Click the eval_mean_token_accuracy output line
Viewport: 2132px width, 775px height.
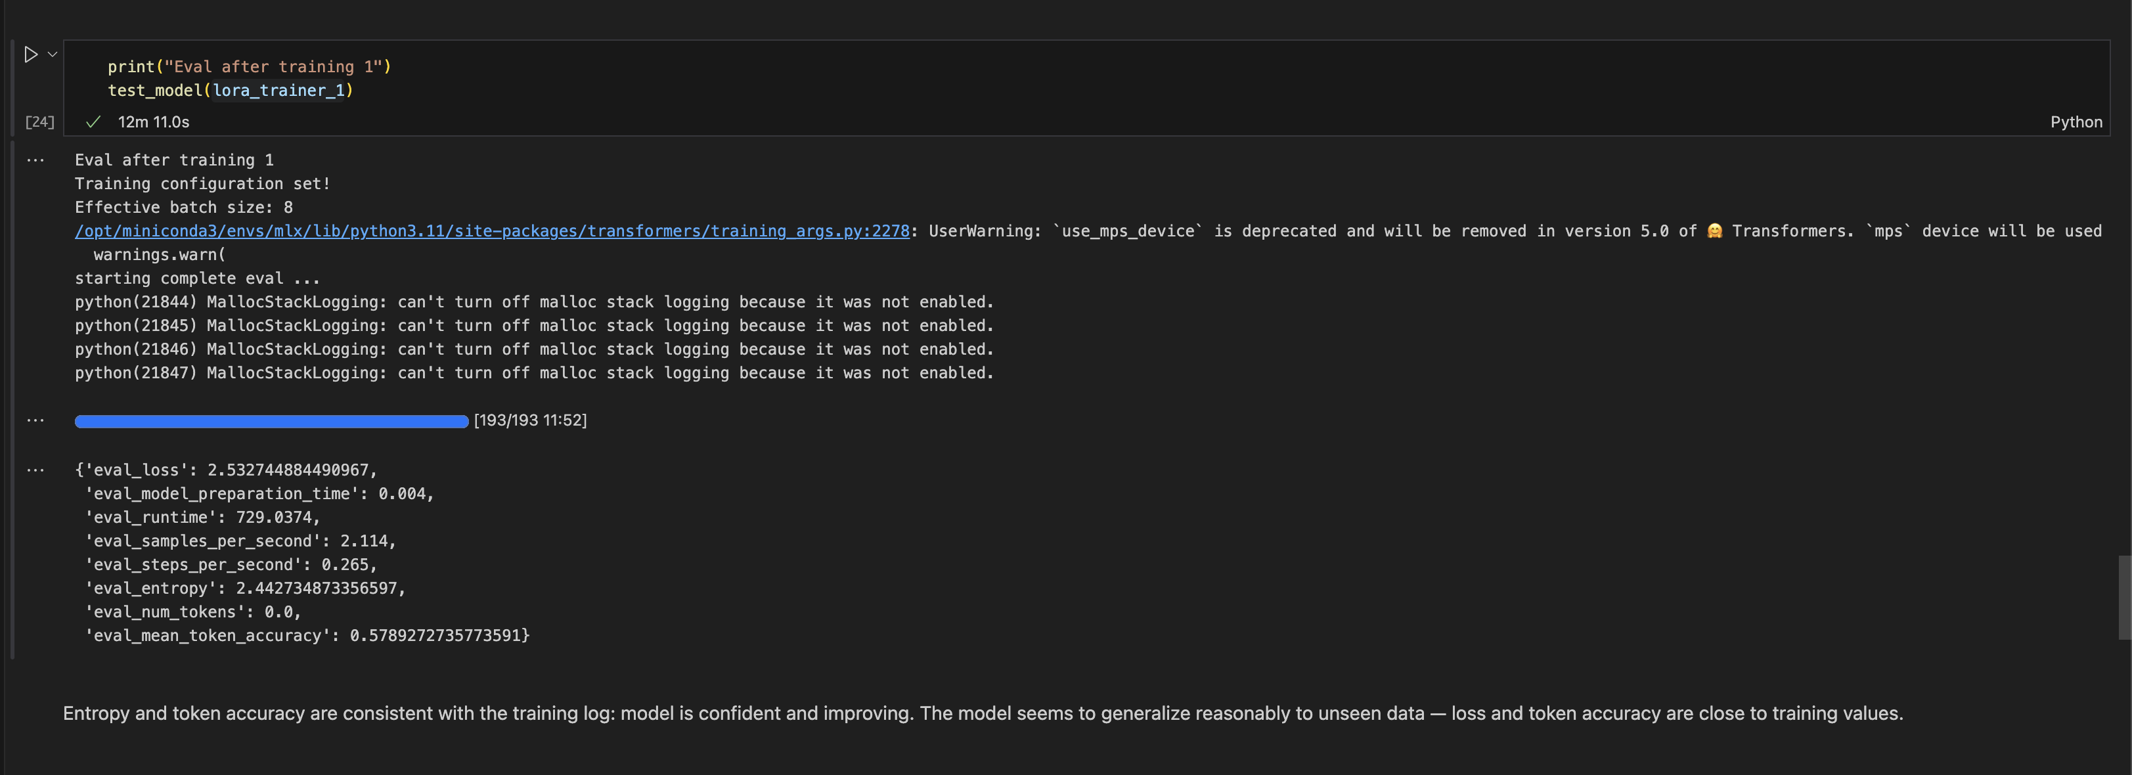[x=306, y=635]
